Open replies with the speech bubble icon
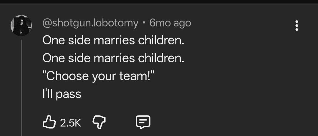The height and width of the screenshot is (136, 318). tap(143, 122)
